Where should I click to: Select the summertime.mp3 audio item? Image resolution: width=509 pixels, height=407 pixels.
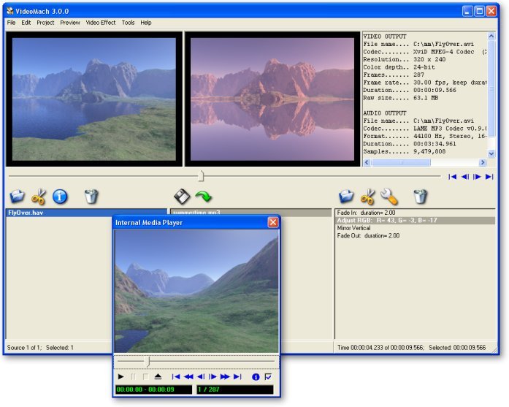[251, 213]
